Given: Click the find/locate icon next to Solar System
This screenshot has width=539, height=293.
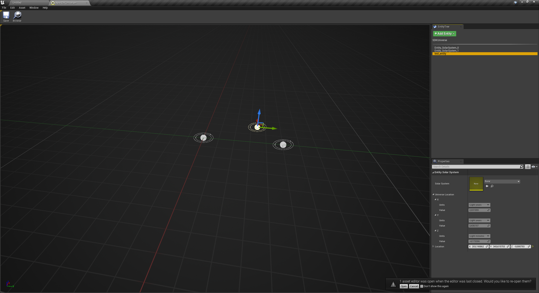Looking at the screenshot, I should coord(491,186).
